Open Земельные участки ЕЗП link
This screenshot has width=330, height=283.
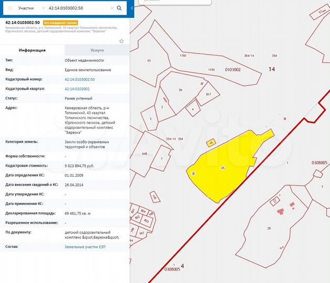pyautogui.click(x=84, y=246)
